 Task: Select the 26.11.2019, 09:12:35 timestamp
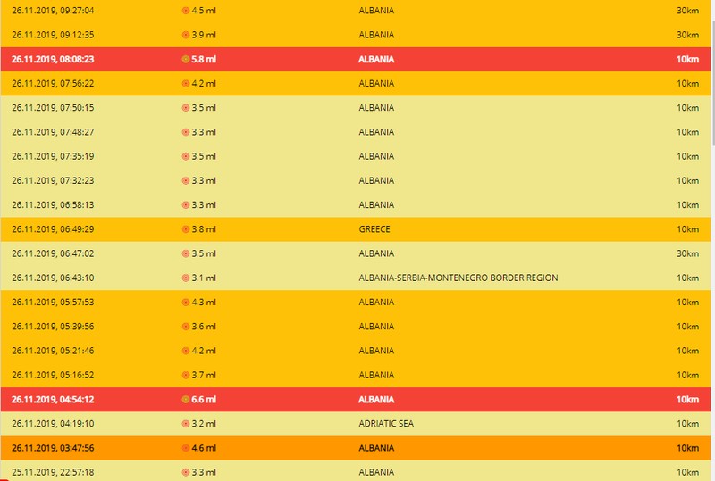click(x=53, y=35)
